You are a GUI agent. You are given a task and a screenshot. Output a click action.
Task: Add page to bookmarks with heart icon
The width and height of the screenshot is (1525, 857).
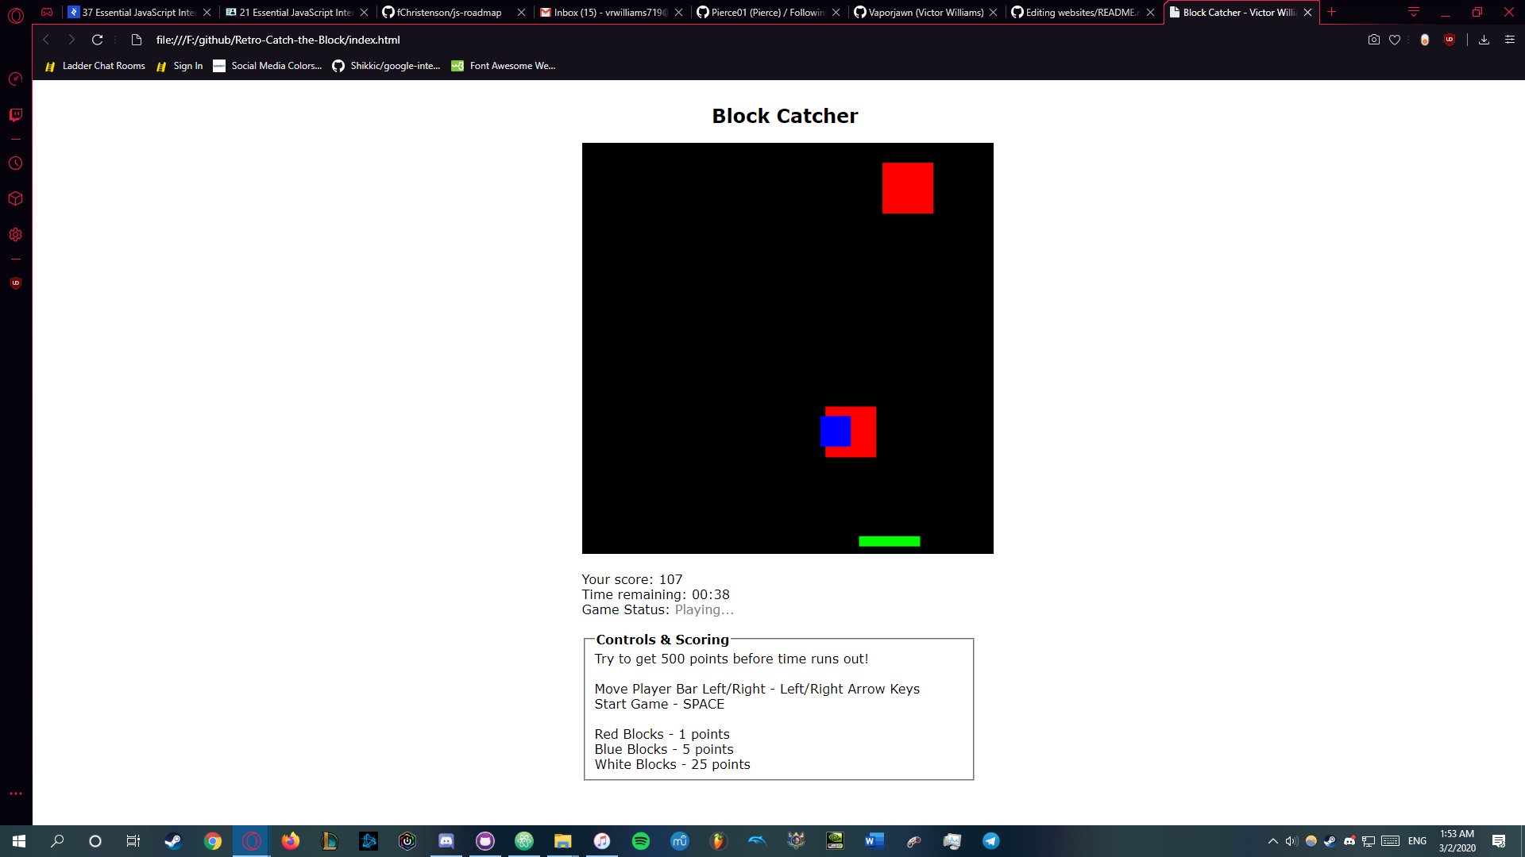(x=1395, y=40)
